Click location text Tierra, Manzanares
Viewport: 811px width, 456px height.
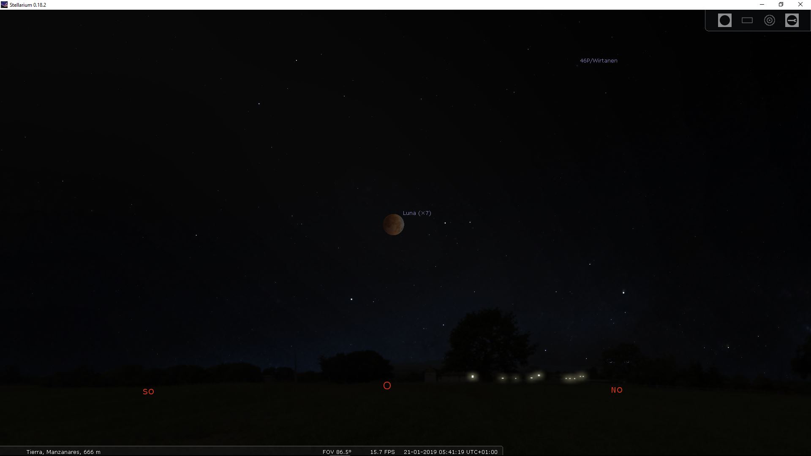63,452
